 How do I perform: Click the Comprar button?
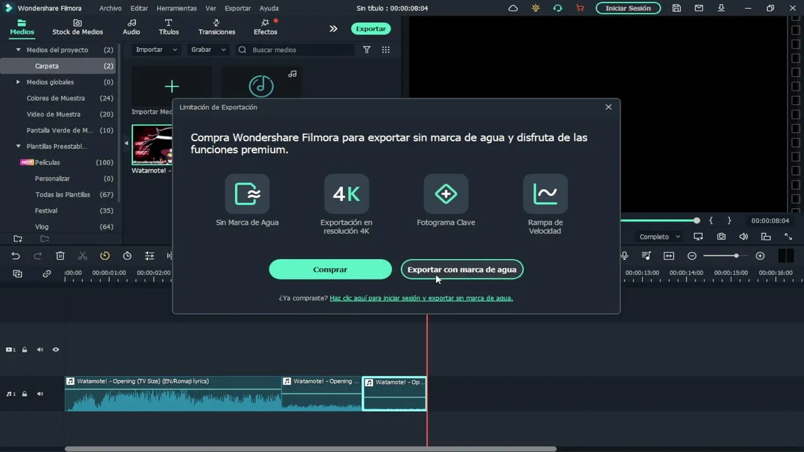330,269
